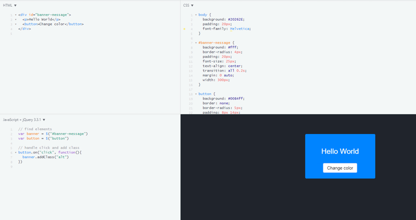Collapse the div banner-message fold arrow in HTML
Image resolution: width=416 pixels, height=220 pixels.
pyautogui.click(x=16, y=15)
